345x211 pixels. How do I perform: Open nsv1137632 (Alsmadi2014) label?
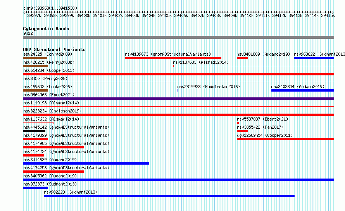pos(51,119)
